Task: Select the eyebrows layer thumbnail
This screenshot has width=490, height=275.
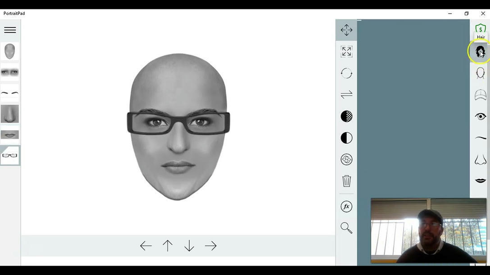Action: 10,93
